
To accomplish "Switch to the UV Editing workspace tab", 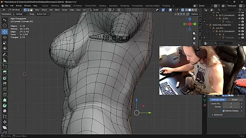I will click(77, 6).
